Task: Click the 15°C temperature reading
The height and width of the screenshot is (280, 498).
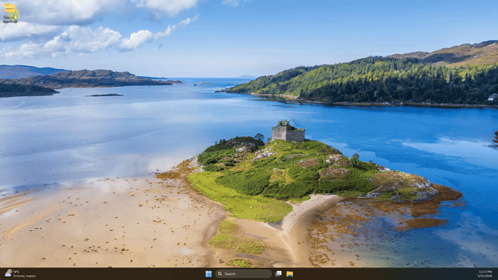Action: point(16,272)
